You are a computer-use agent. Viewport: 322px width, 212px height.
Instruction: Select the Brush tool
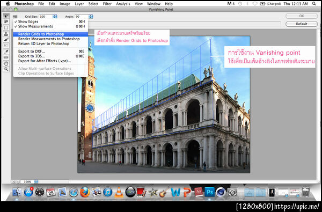point(6,39)
